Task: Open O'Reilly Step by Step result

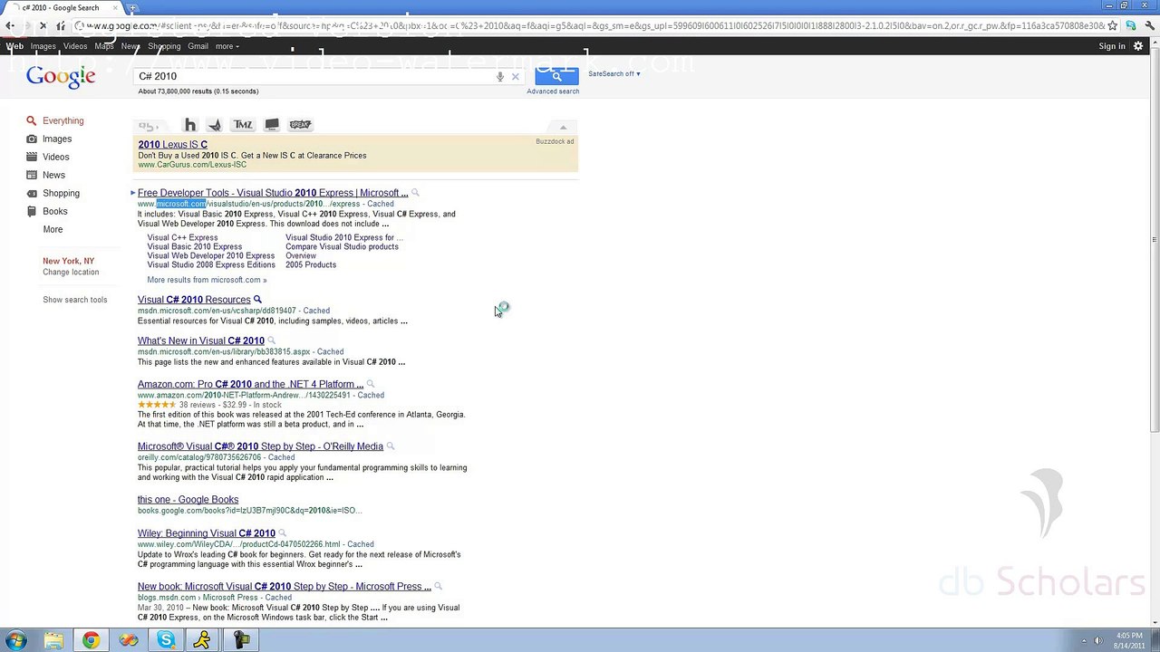Action: [x=260, y=446]
